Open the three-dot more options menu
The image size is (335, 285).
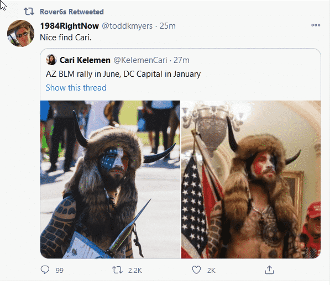point(316,25)
